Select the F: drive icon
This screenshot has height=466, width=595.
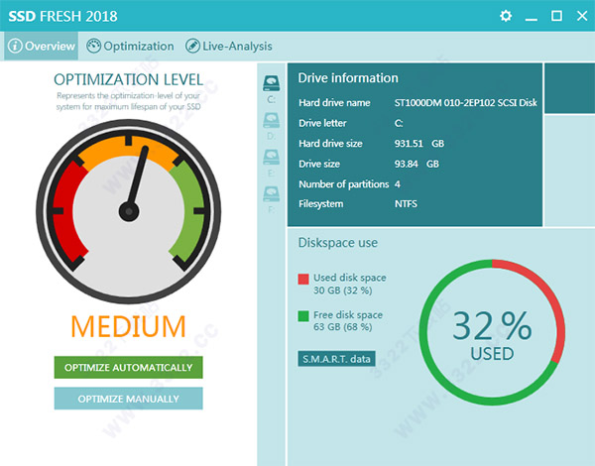click(x=271, y=193)
